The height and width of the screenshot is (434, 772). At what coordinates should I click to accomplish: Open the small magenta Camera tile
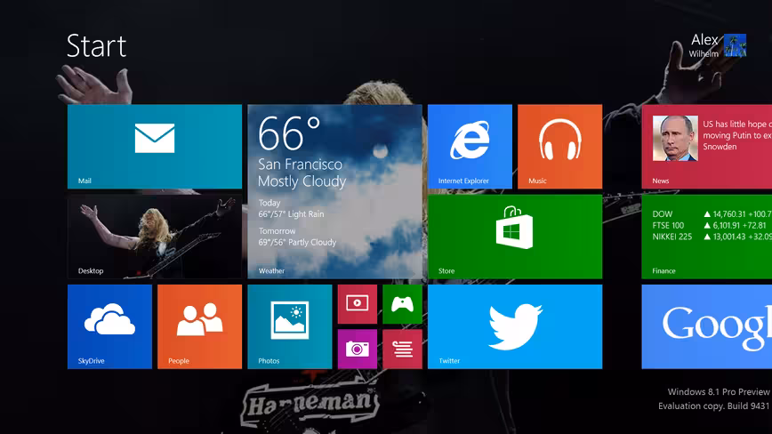[x=358, y=350]
